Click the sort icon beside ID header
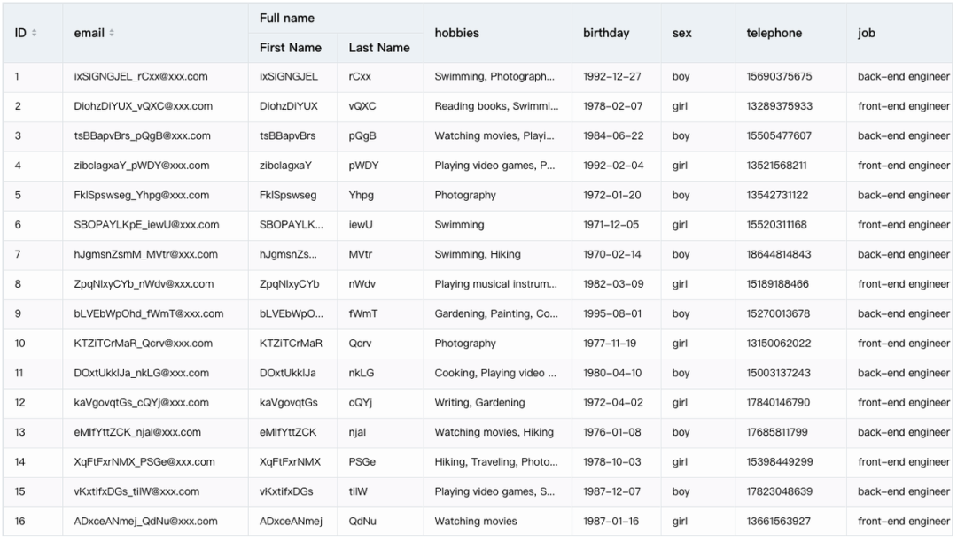Viewport: 957px width, 541px height. pyautogui.click(x=35, y=33)
